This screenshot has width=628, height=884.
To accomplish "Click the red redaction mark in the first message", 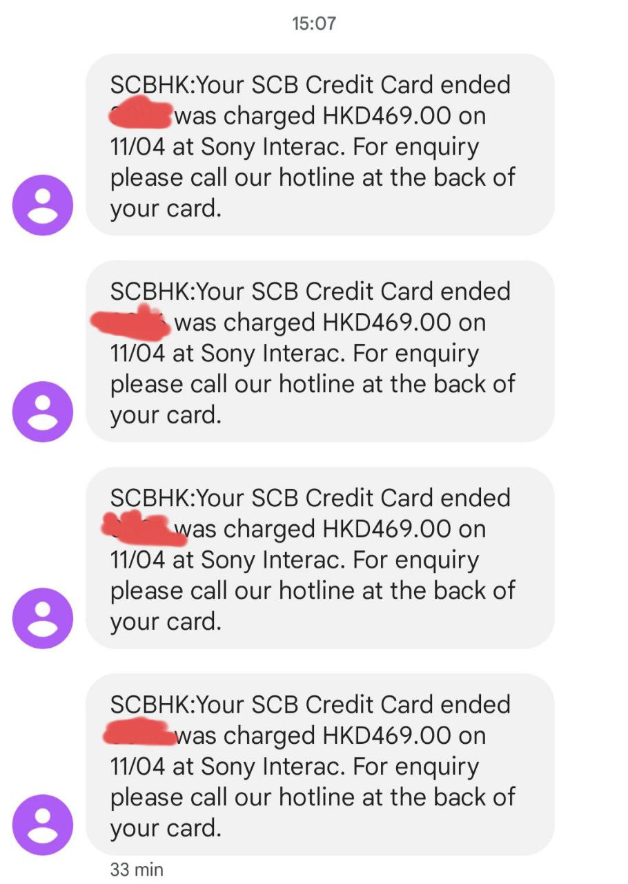I will (x=141, y=115).
